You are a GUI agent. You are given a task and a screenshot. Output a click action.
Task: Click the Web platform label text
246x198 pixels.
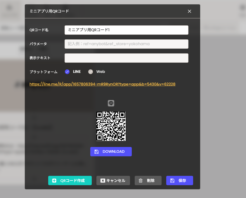pos(101,72)
